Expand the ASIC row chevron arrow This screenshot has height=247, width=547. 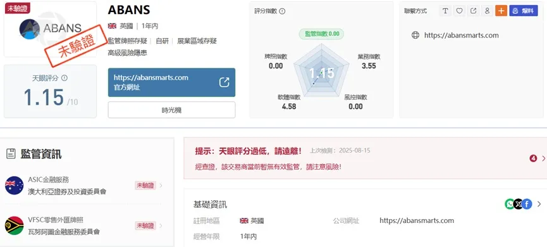tap(161, 186)
